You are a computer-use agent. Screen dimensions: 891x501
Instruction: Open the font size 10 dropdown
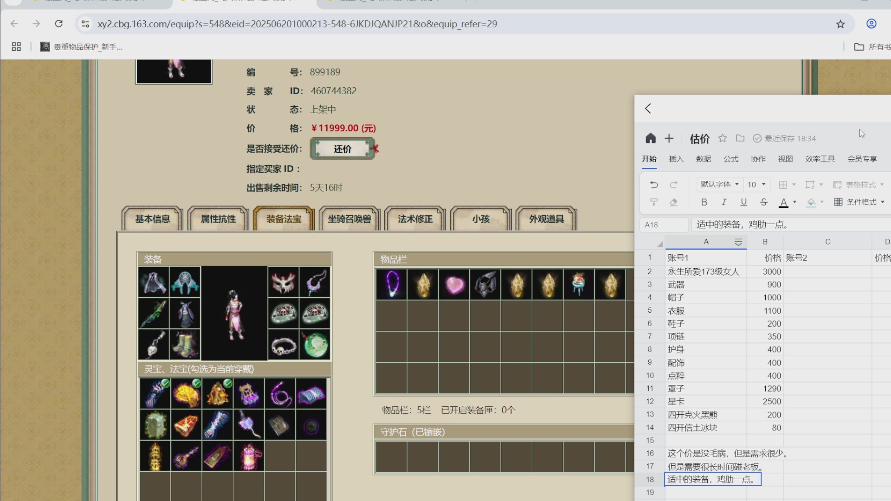click(756, 184)
